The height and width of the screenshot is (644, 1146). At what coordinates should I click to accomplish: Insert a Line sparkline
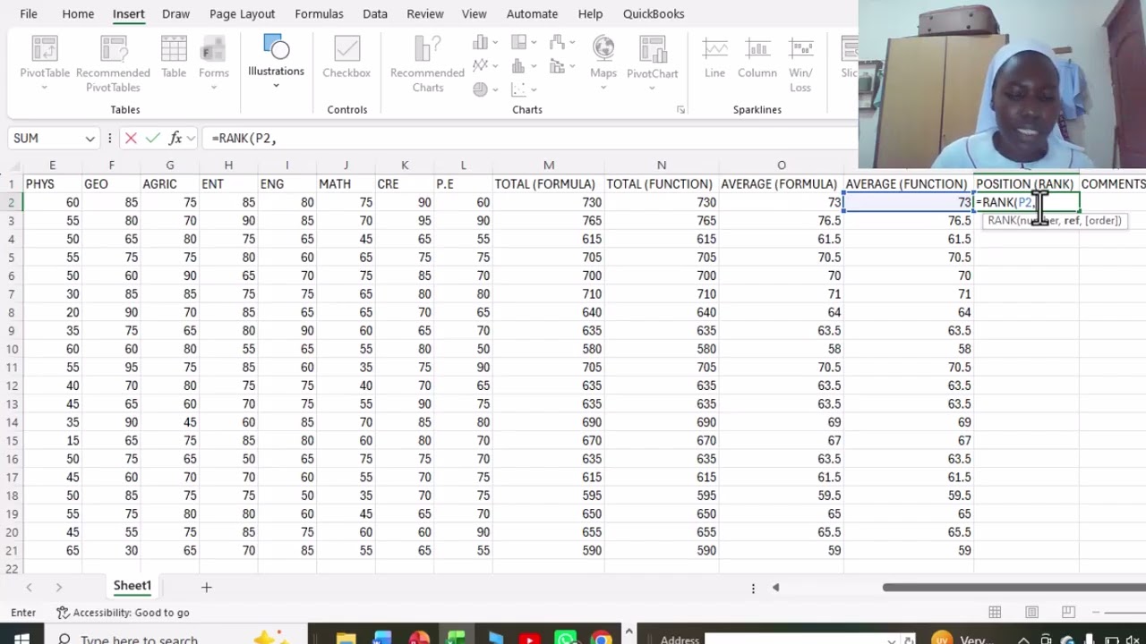[x=714, y=58]
